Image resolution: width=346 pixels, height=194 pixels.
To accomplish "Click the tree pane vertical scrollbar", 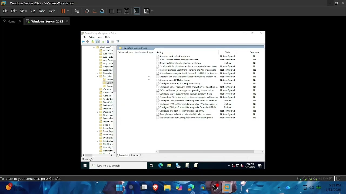I will pos(114,77).
